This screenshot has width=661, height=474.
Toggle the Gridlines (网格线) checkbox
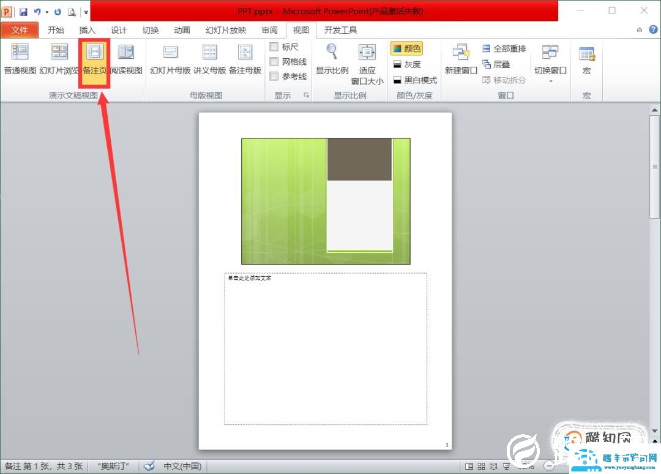pos(274,62)
